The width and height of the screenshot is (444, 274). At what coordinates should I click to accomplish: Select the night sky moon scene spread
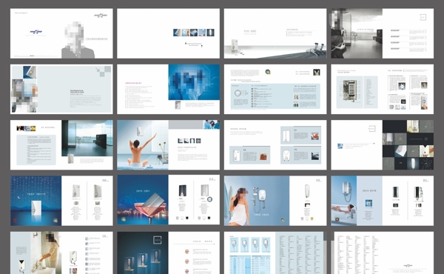(61, 201)
